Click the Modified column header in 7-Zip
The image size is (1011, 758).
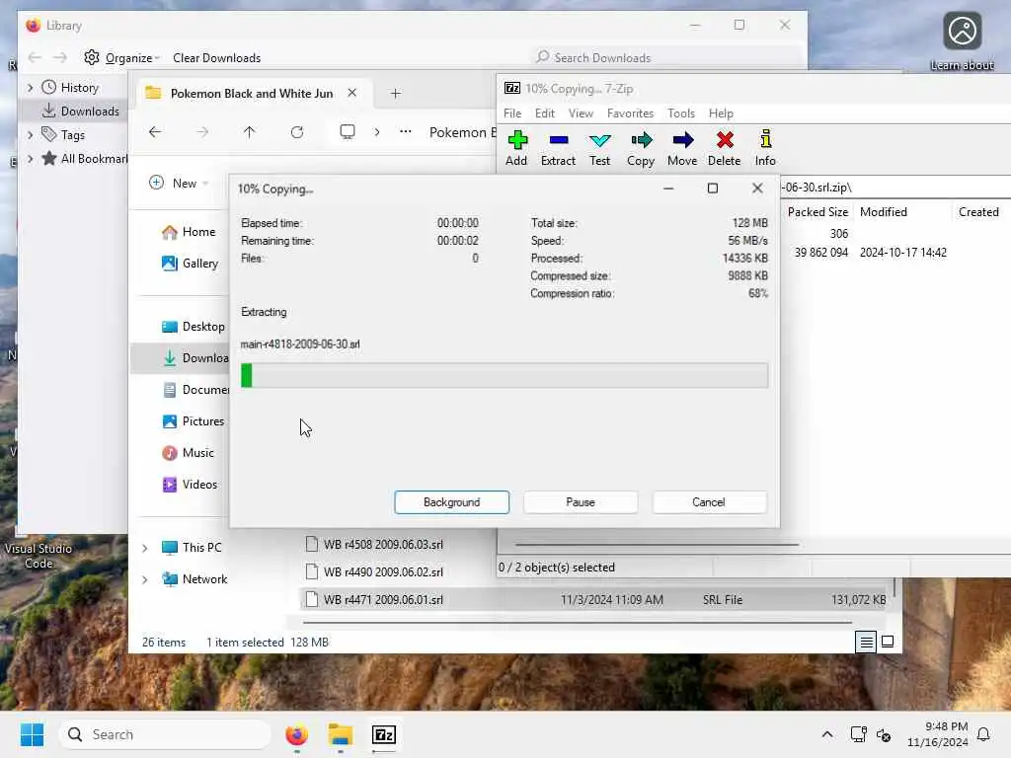tap(884, 212)
